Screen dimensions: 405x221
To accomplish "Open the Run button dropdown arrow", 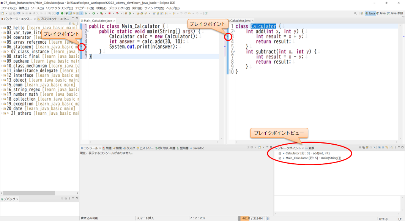I will click(98, 13).
